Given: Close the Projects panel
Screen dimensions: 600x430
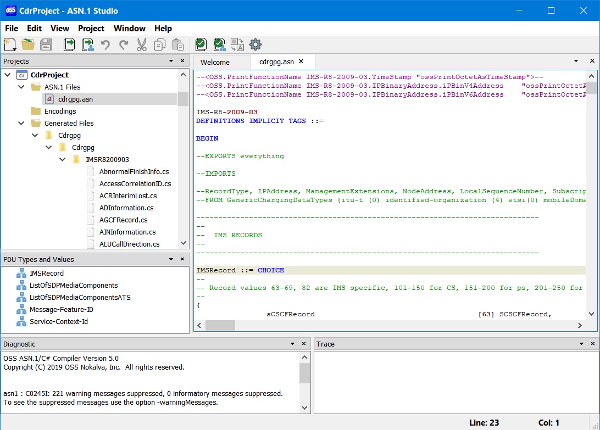Looking at the screenshot, I should point(182,61).
